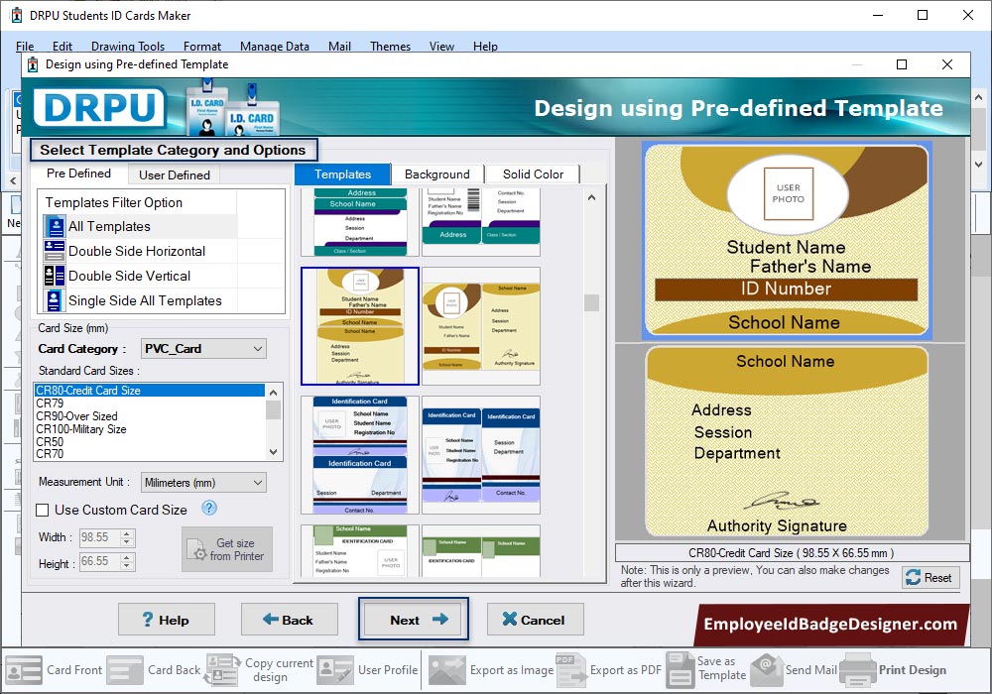Open the Drawing Tools menu
992x694 pixels.
pos(128,47)
